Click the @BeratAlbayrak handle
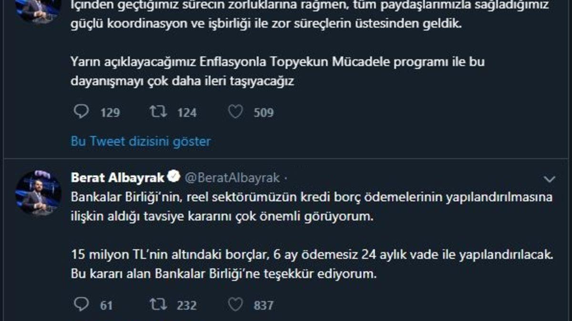Screen dimensions: 572x321 click(x=232, y=178)
